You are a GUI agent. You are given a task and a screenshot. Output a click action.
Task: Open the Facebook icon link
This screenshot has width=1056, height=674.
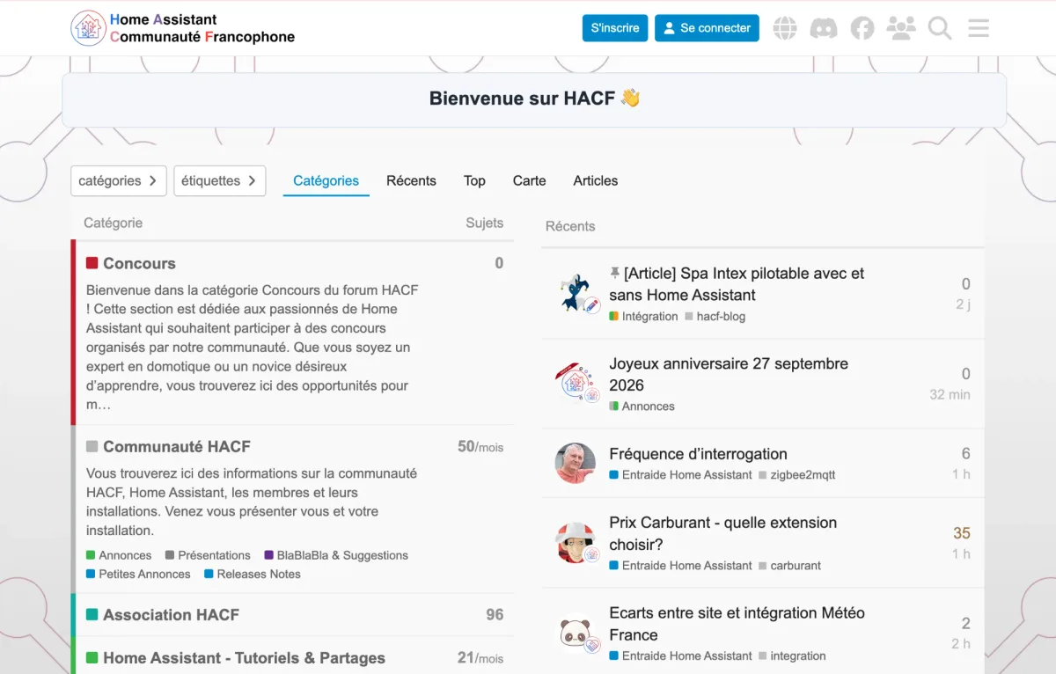tap(862, 28)
